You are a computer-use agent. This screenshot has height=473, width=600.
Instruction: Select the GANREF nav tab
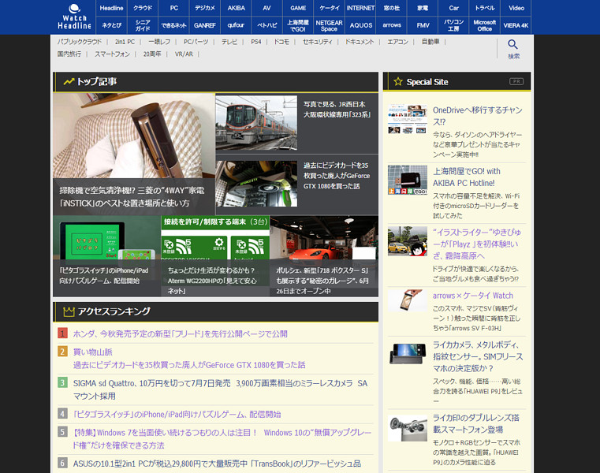205,25
